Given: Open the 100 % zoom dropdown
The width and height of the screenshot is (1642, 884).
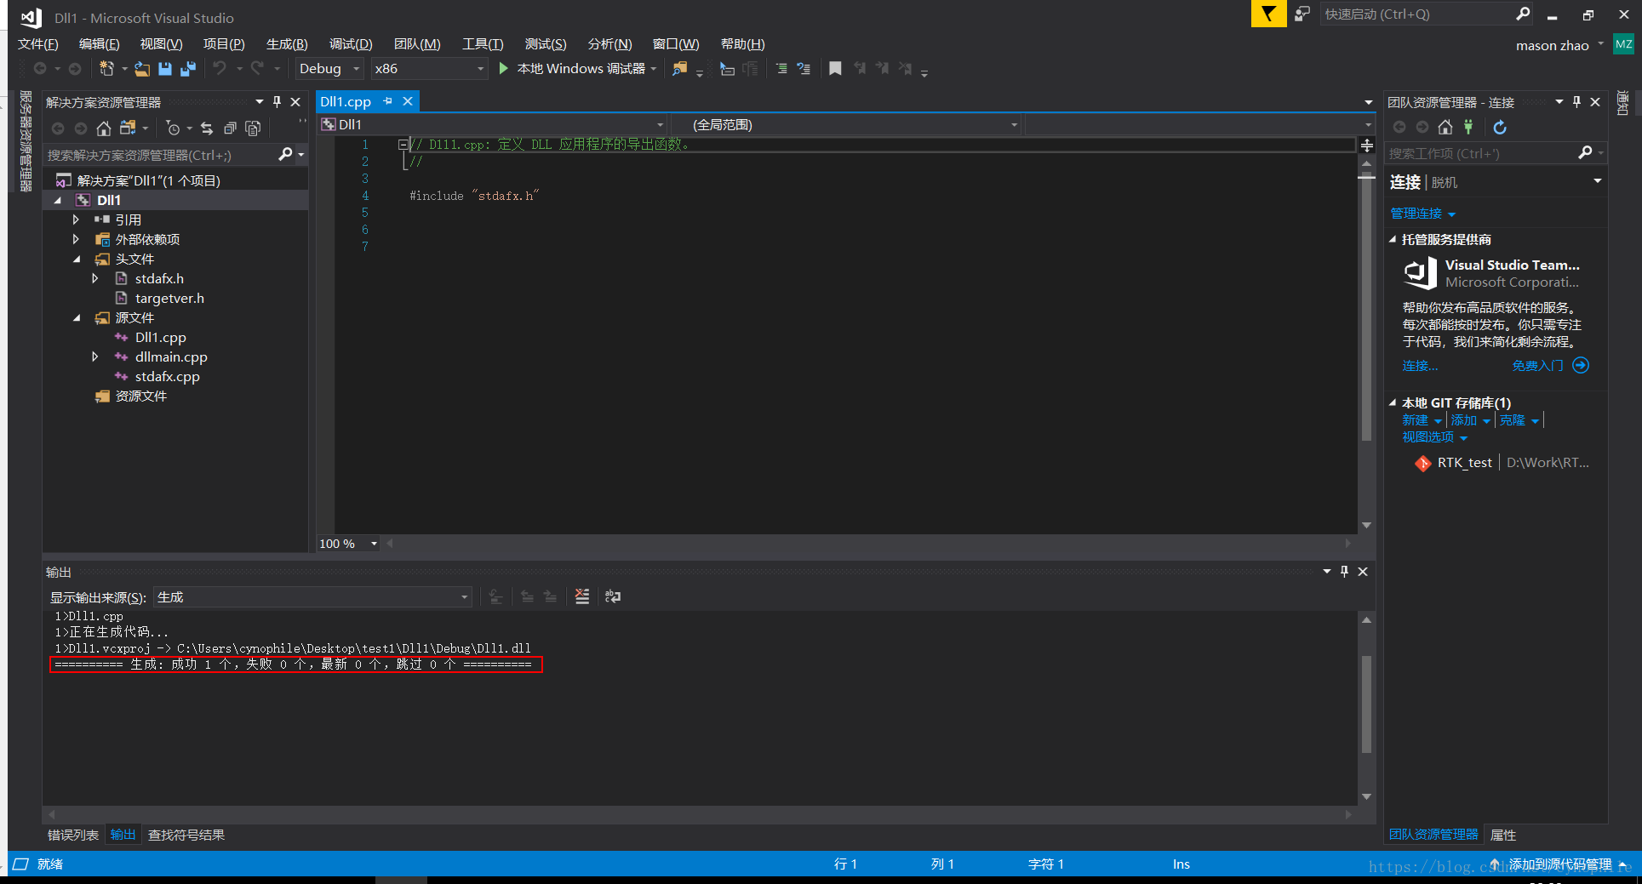Looking at the screenshot, I should coord(348,544).
